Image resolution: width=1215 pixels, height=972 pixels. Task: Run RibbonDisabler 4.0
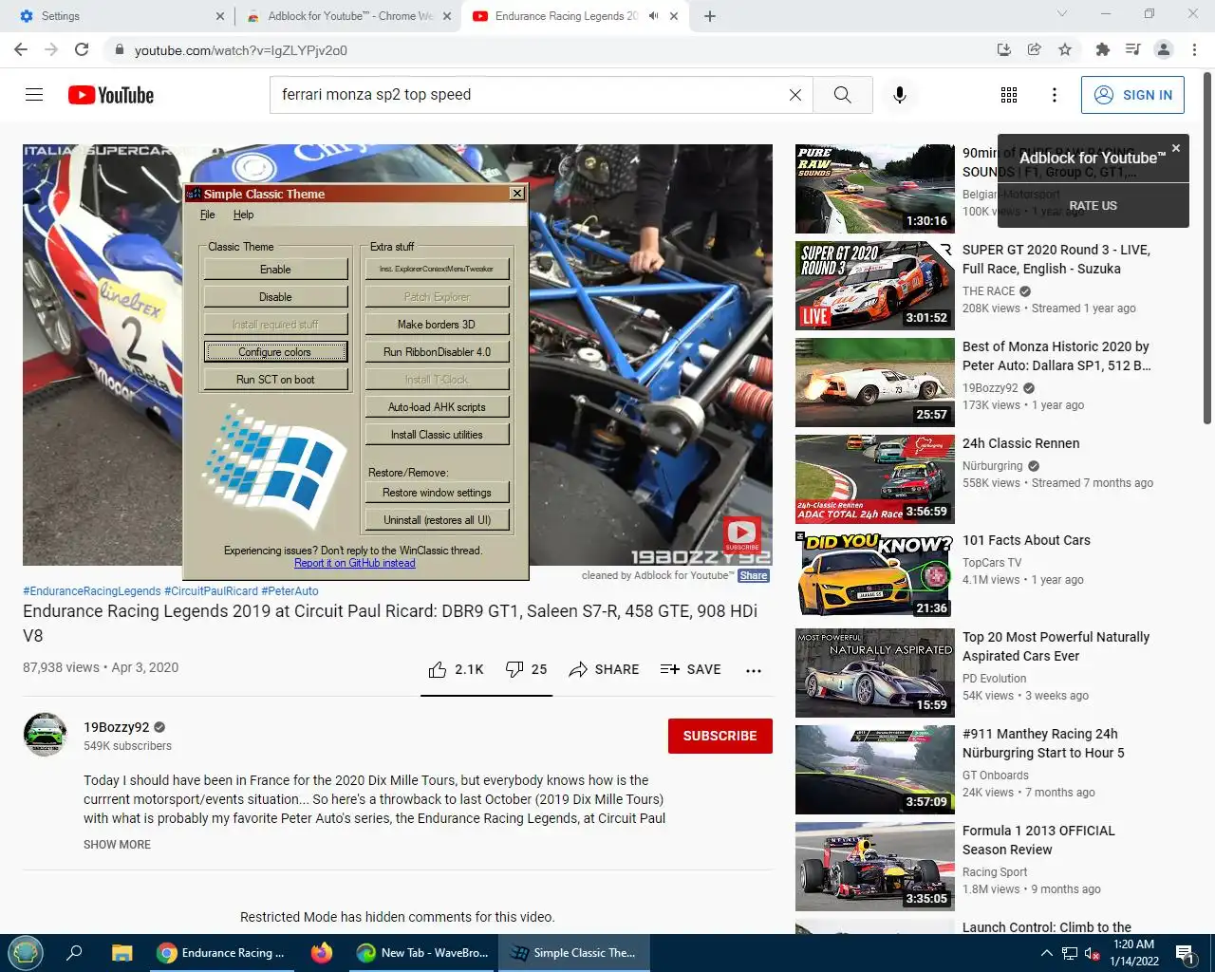[437, 352]
